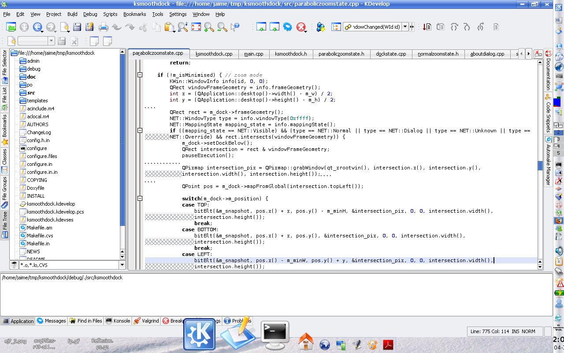The width and height of the screenshot is (564, 353).
Task: Toggle the Bookmarks side panel
Action: pyautogui.click(x=4, y=130)
